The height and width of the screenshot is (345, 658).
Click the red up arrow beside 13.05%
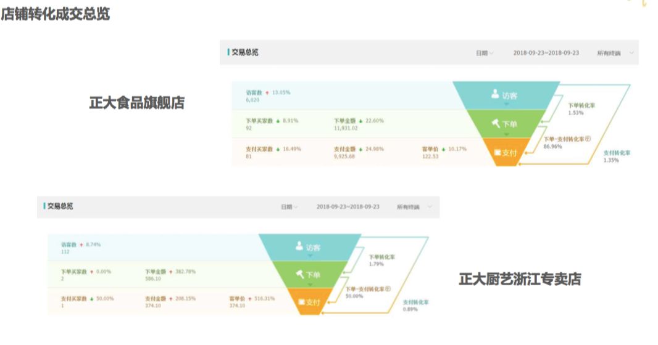[x=267, y=92]
